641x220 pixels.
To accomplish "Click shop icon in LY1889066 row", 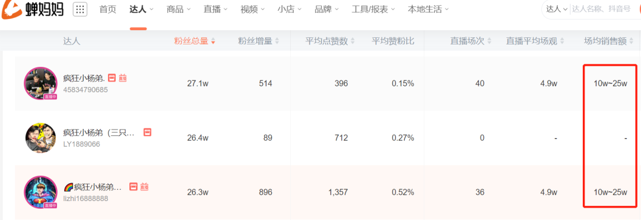I will point(148,132).
